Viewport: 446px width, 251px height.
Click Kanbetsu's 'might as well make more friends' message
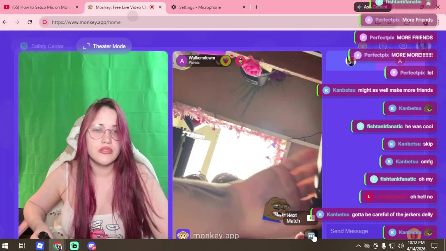click(376, 90)
